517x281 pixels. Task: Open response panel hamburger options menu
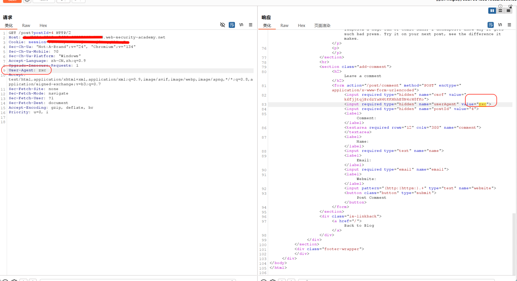(x=509, y=25)
